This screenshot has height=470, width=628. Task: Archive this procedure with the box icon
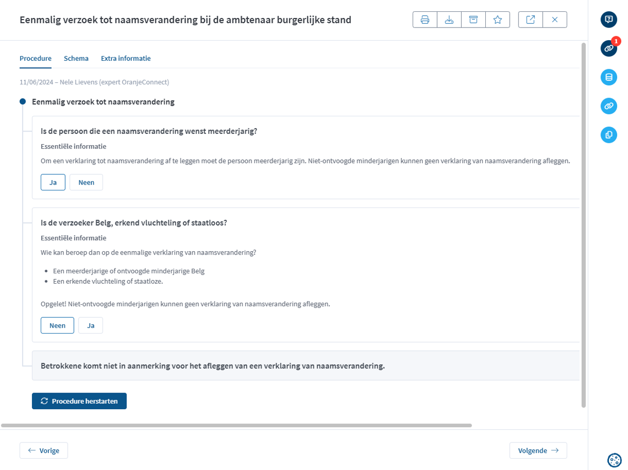click(473, 20)
